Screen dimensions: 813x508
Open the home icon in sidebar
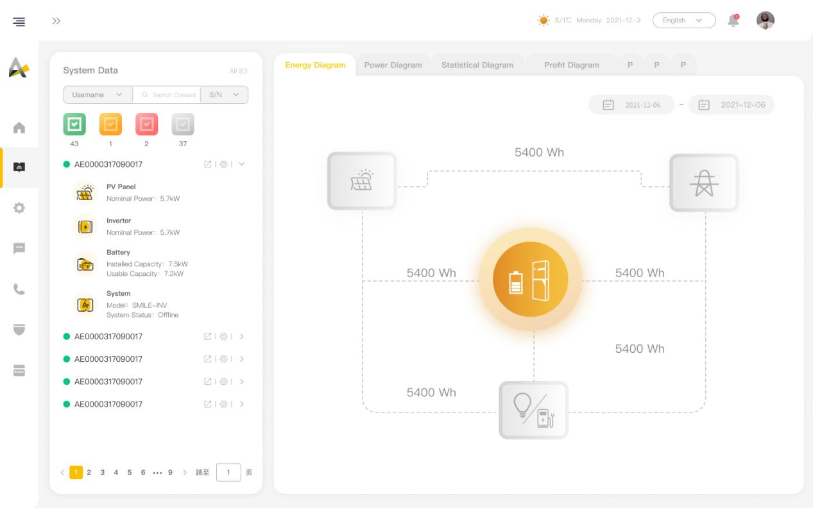pos(19,128)
